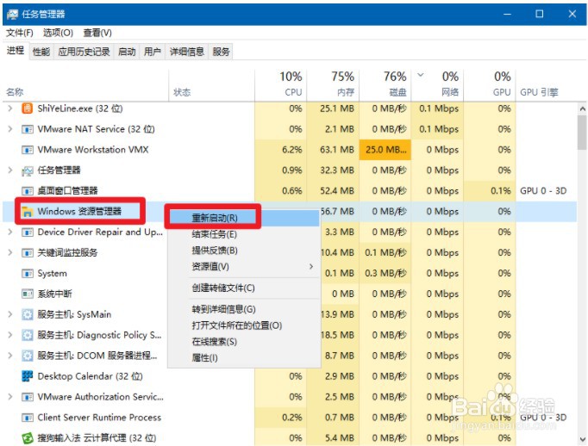Click the 桌面窗口管理器 process icon
The image size is (588, 446).
click(28, 191)
